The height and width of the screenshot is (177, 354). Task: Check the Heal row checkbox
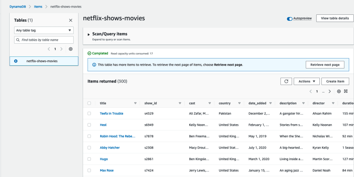89,125
